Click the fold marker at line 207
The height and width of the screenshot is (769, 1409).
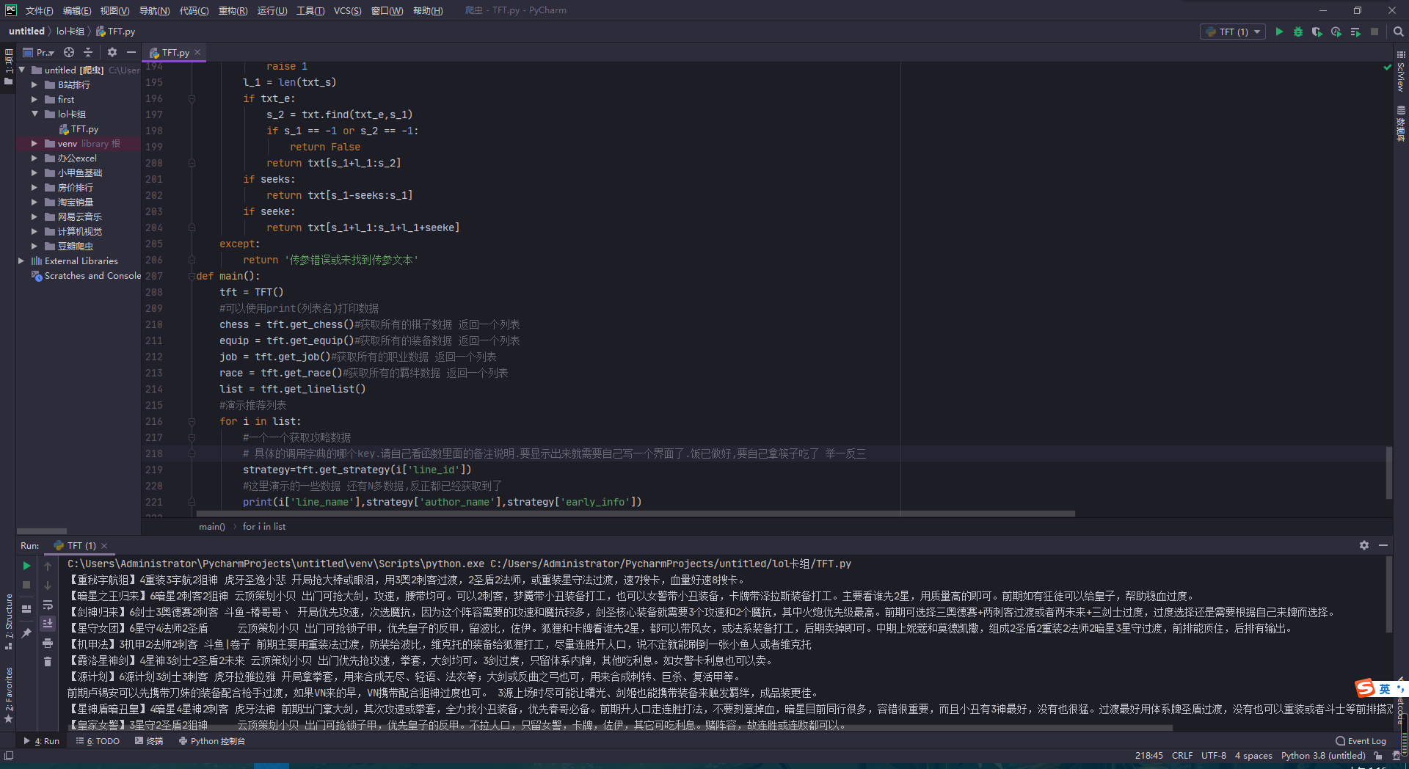[192, 276]
